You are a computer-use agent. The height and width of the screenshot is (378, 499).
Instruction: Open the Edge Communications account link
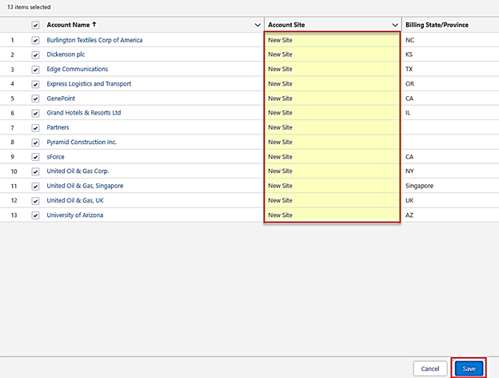pyautogui.click(x=78, y=69)
